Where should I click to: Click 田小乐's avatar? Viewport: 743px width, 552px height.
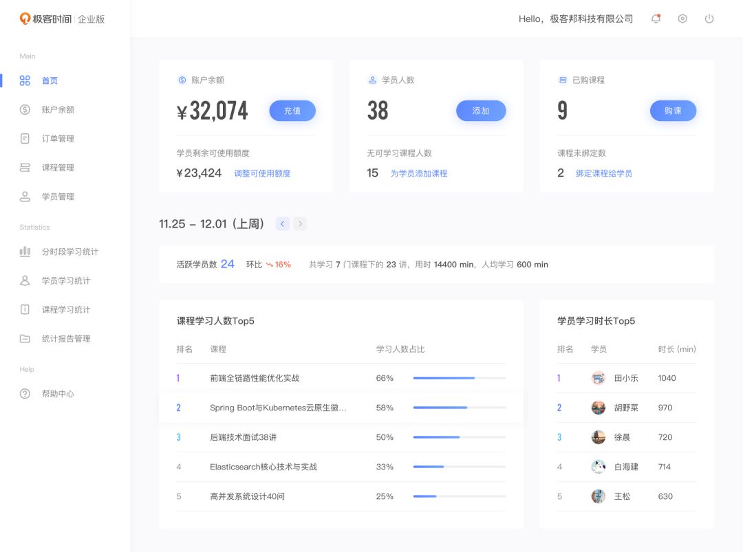click(599, 378)
